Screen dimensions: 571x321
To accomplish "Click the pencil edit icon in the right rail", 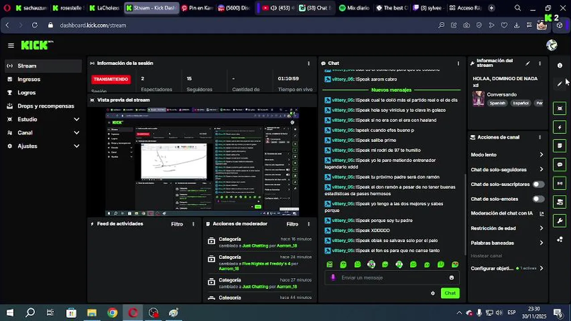I will 560,84.
